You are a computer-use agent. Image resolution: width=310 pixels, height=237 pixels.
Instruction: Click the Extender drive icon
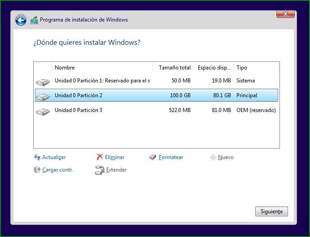point(100,170)
